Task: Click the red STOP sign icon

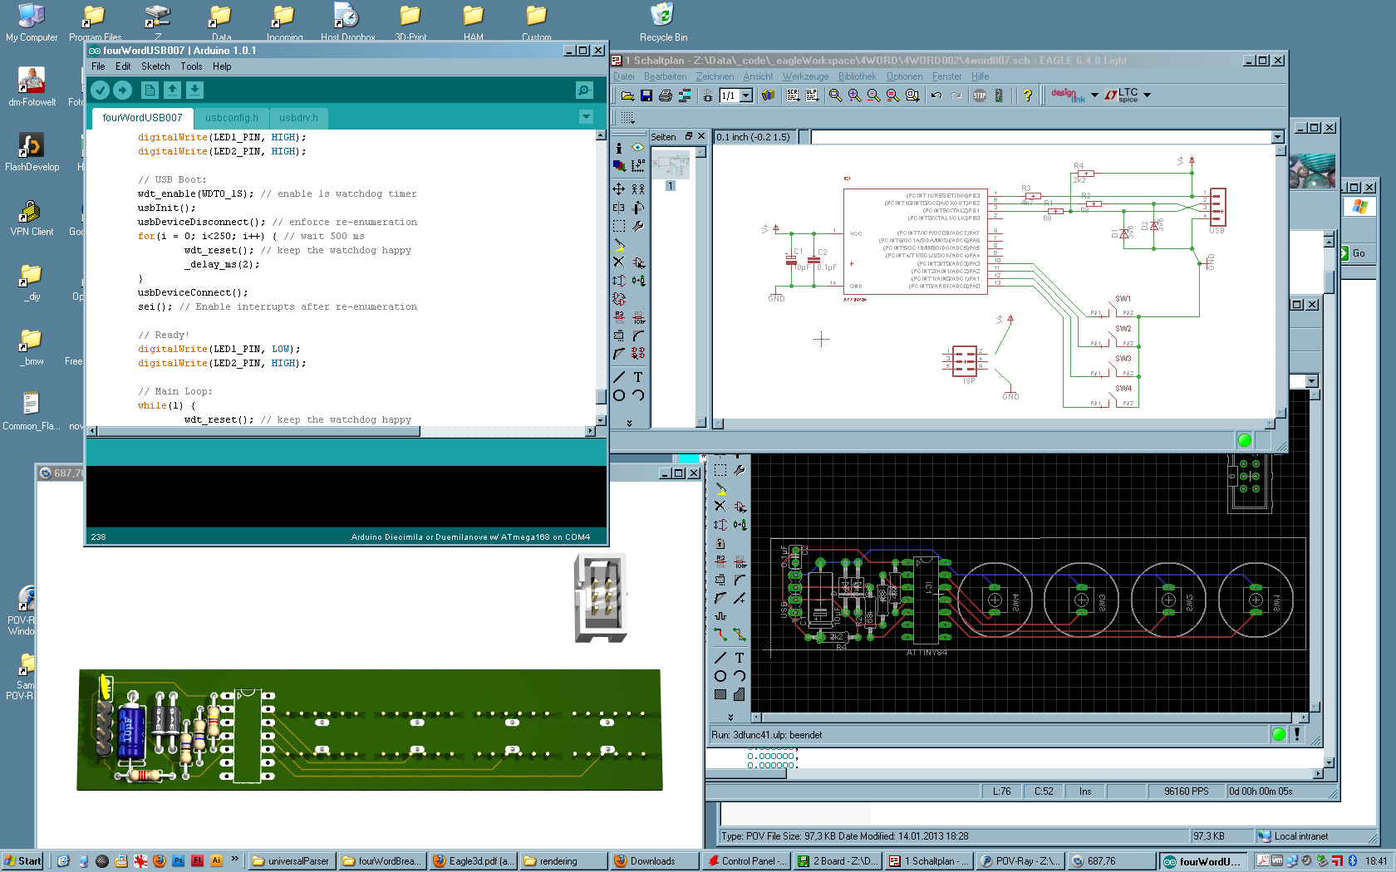Action: [x=980, y=96]
